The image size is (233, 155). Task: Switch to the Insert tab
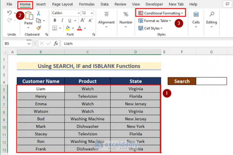tap(41, 4)
